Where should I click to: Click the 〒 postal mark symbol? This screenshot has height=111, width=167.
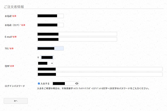click(x=38, y=57)
